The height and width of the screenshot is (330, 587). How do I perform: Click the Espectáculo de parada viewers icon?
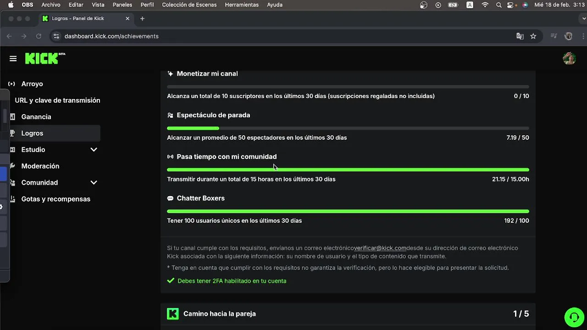(170, 115)
